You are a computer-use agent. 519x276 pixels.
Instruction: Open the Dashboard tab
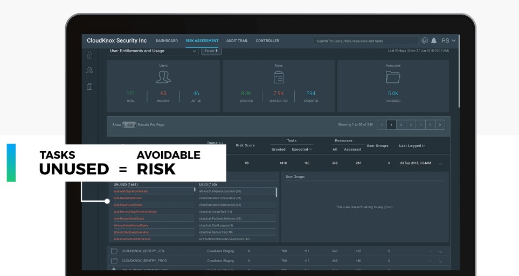[167, 41]
